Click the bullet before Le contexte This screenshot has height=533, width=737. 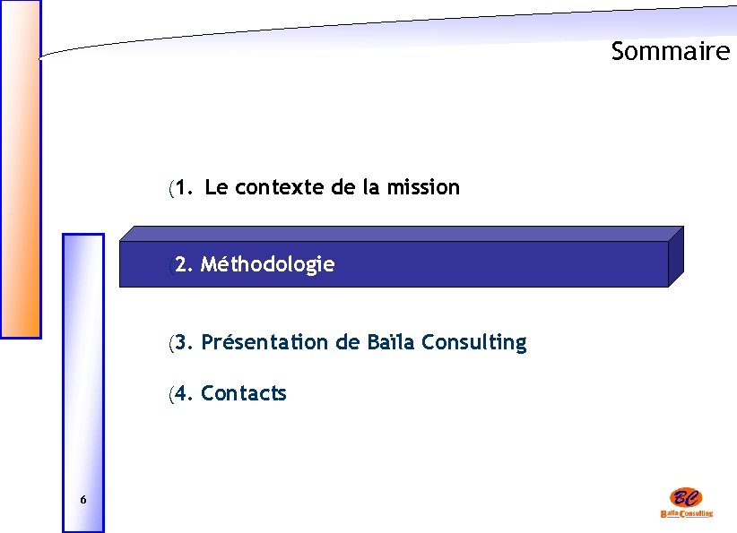pyautogui.click(x=169, y=189)
